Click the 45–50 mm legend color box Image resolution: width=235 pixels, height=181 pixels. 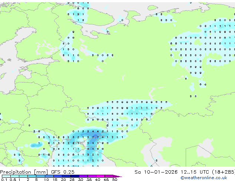[109, 176]
